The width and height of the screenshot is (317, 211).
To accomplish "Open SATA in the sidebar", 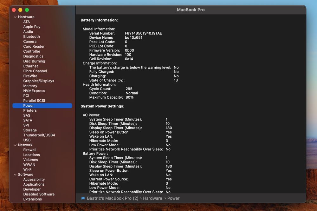I will click(28, 120).
